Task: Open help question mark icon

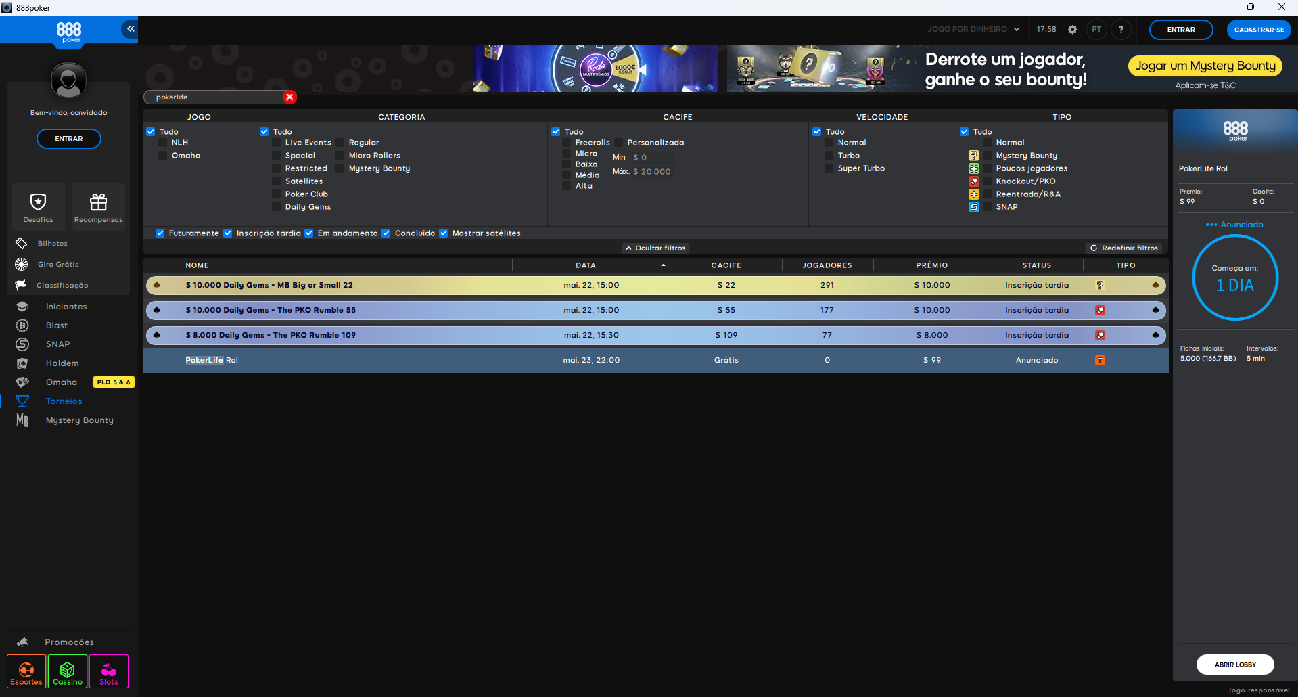Action: coord(1121,30)
